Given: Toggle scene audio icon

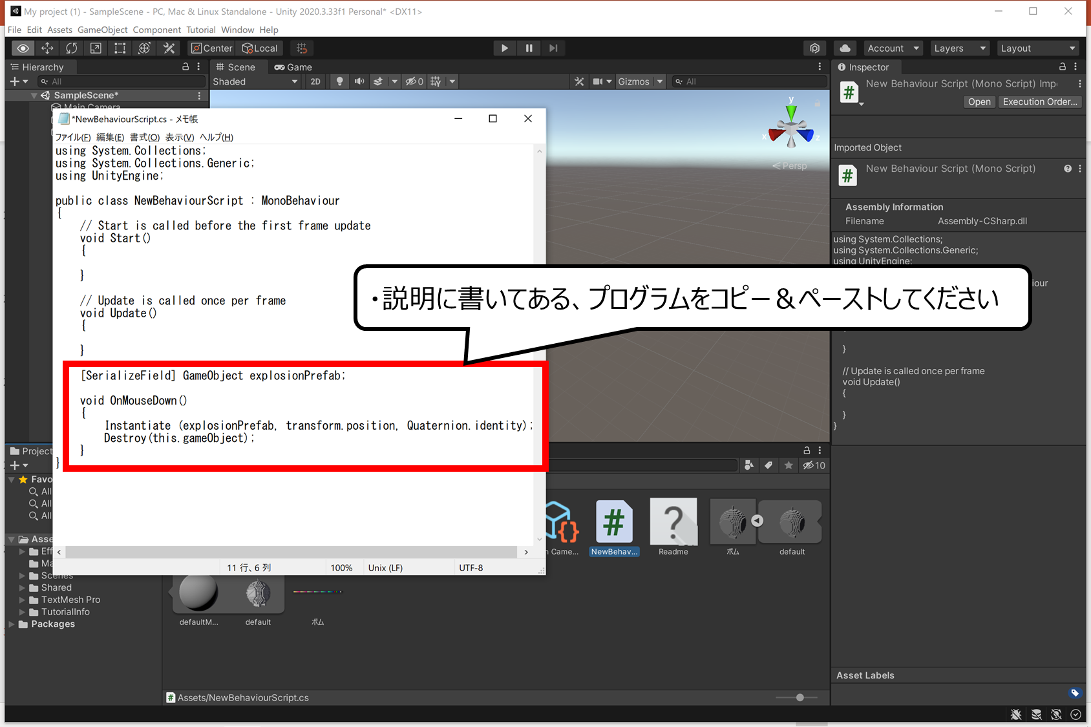Looking at the screenshot, I should pos(359,81).
